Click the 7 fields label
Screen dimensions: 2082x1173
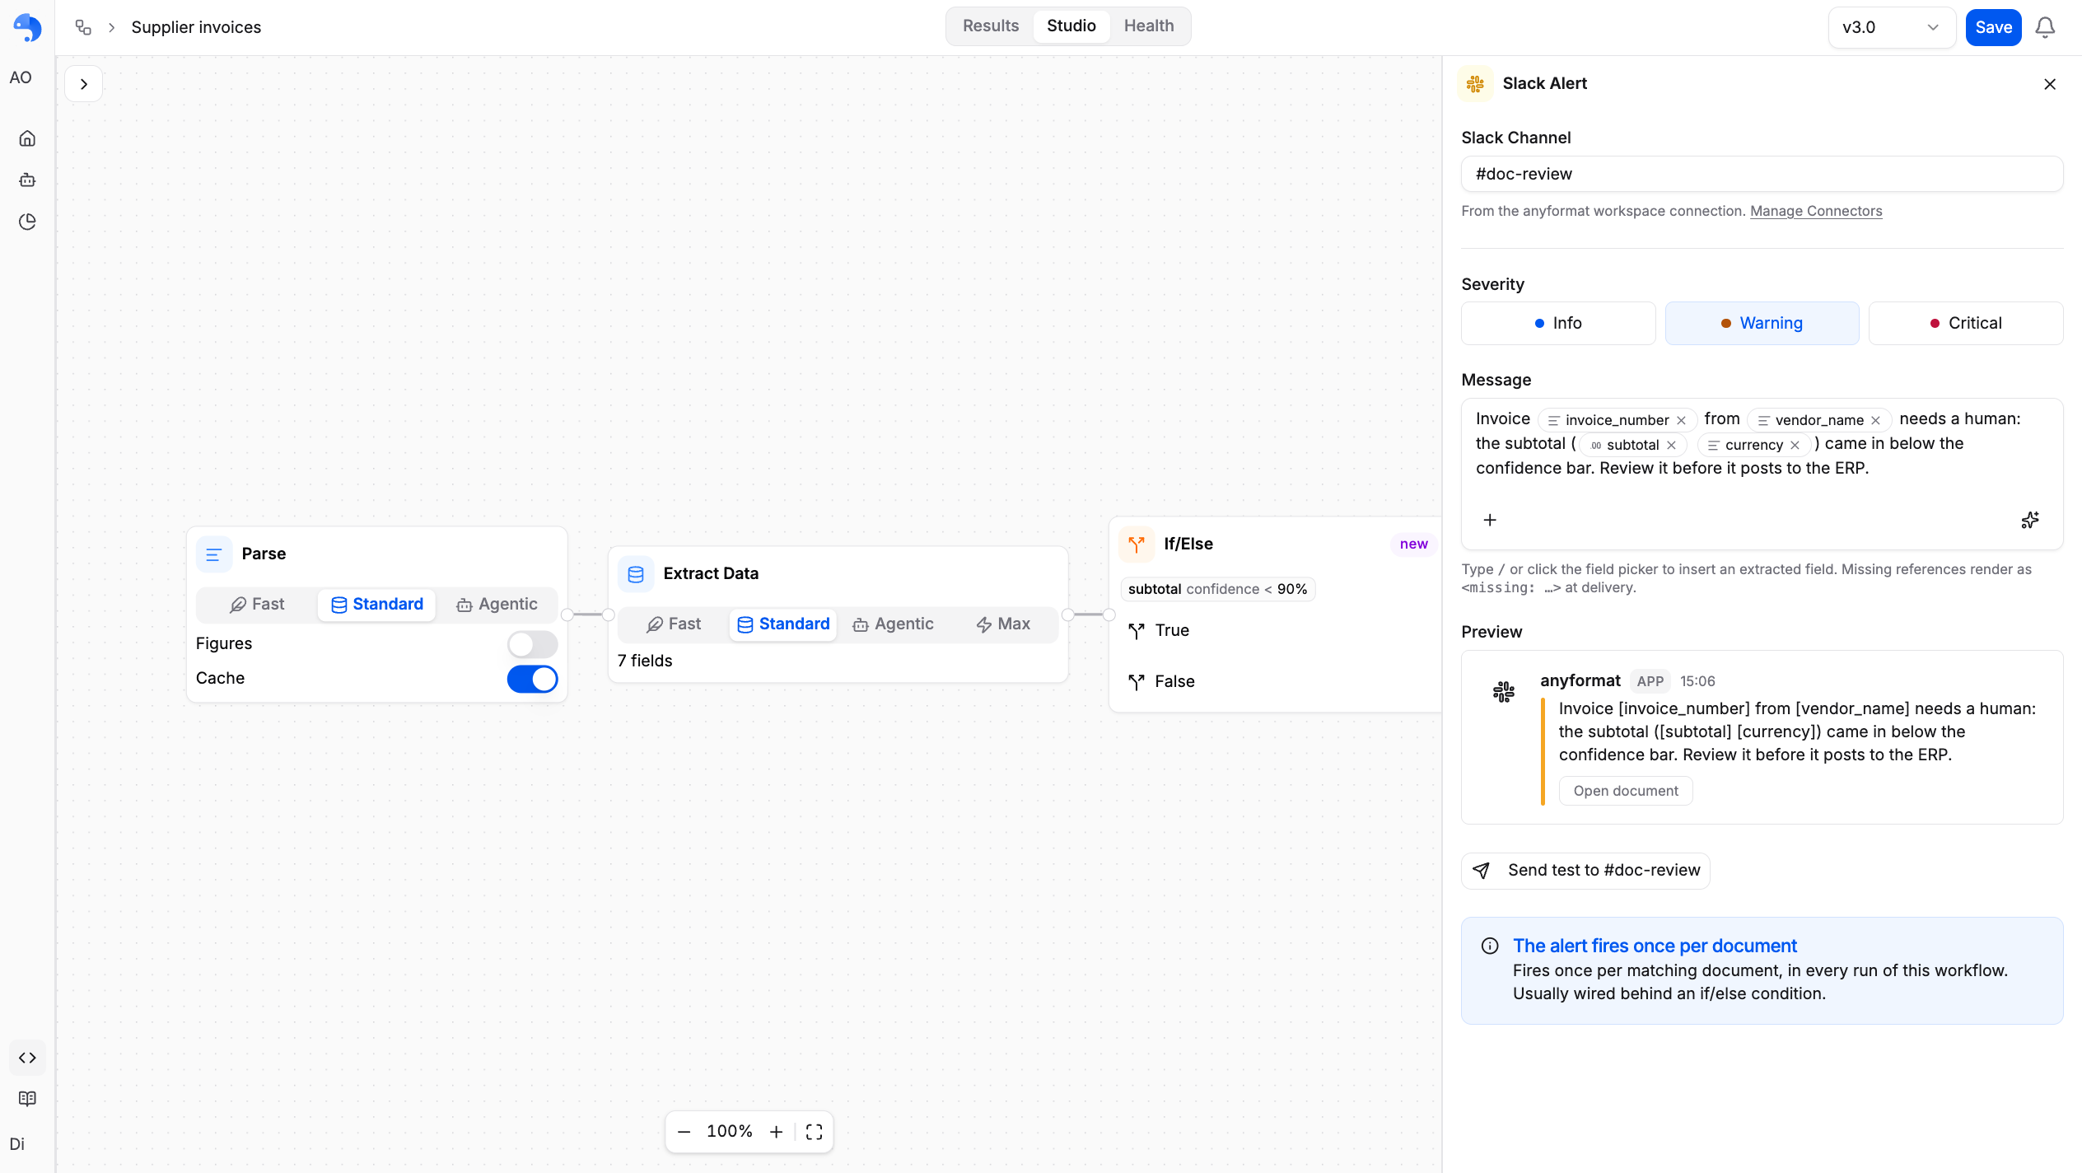pos(645,661)
